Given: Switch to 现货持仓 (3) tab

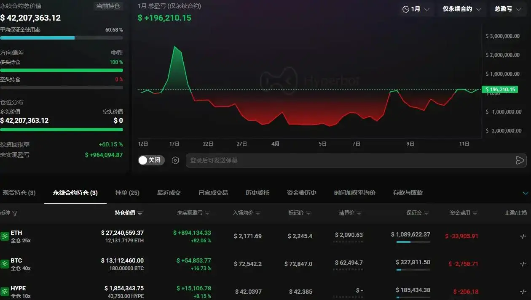Looking at the screenshot, I should (19, 193).
